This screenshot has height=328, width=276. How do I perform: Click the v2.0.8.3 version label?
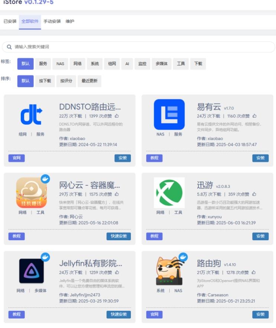point(223,186)
